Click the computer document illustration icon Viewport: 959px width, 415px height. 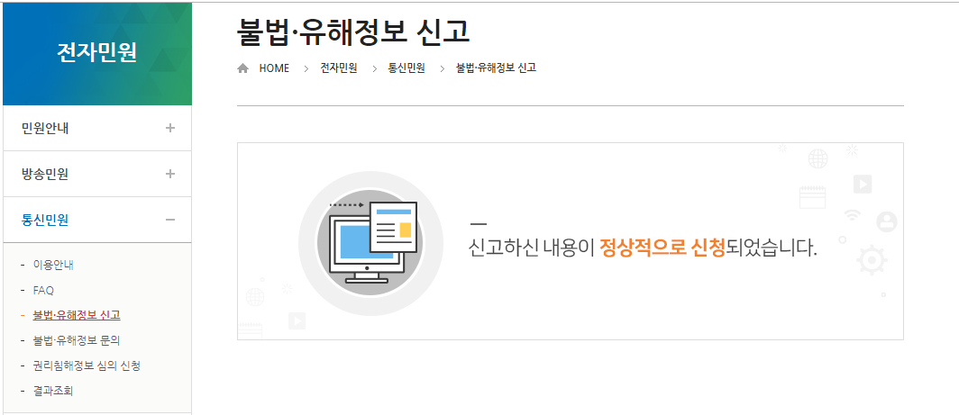tap(370, 243)
